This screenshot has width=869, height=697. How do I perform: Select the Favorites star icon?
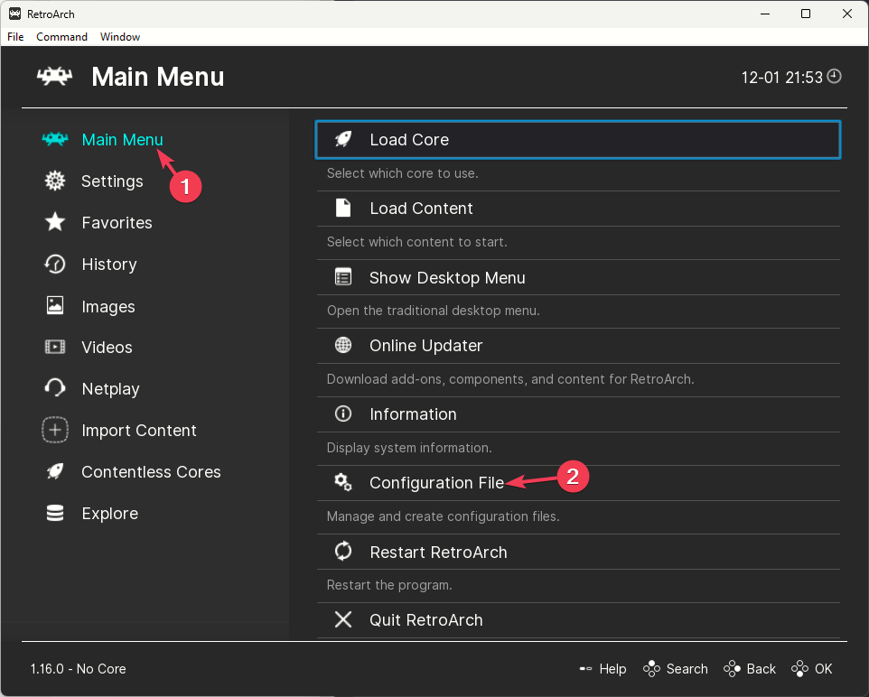coord(54,222)
